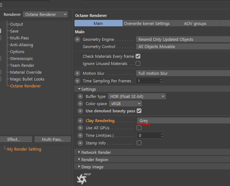Open Geometry Control All Objects Movable dropdown
The image size is (230, 186).
183,47
